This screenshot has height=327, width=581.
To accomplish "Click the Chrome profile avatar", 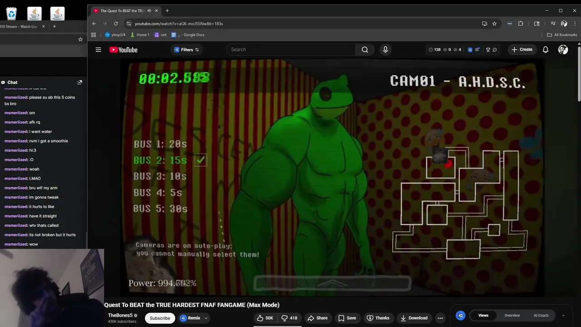I will [564, 24].
